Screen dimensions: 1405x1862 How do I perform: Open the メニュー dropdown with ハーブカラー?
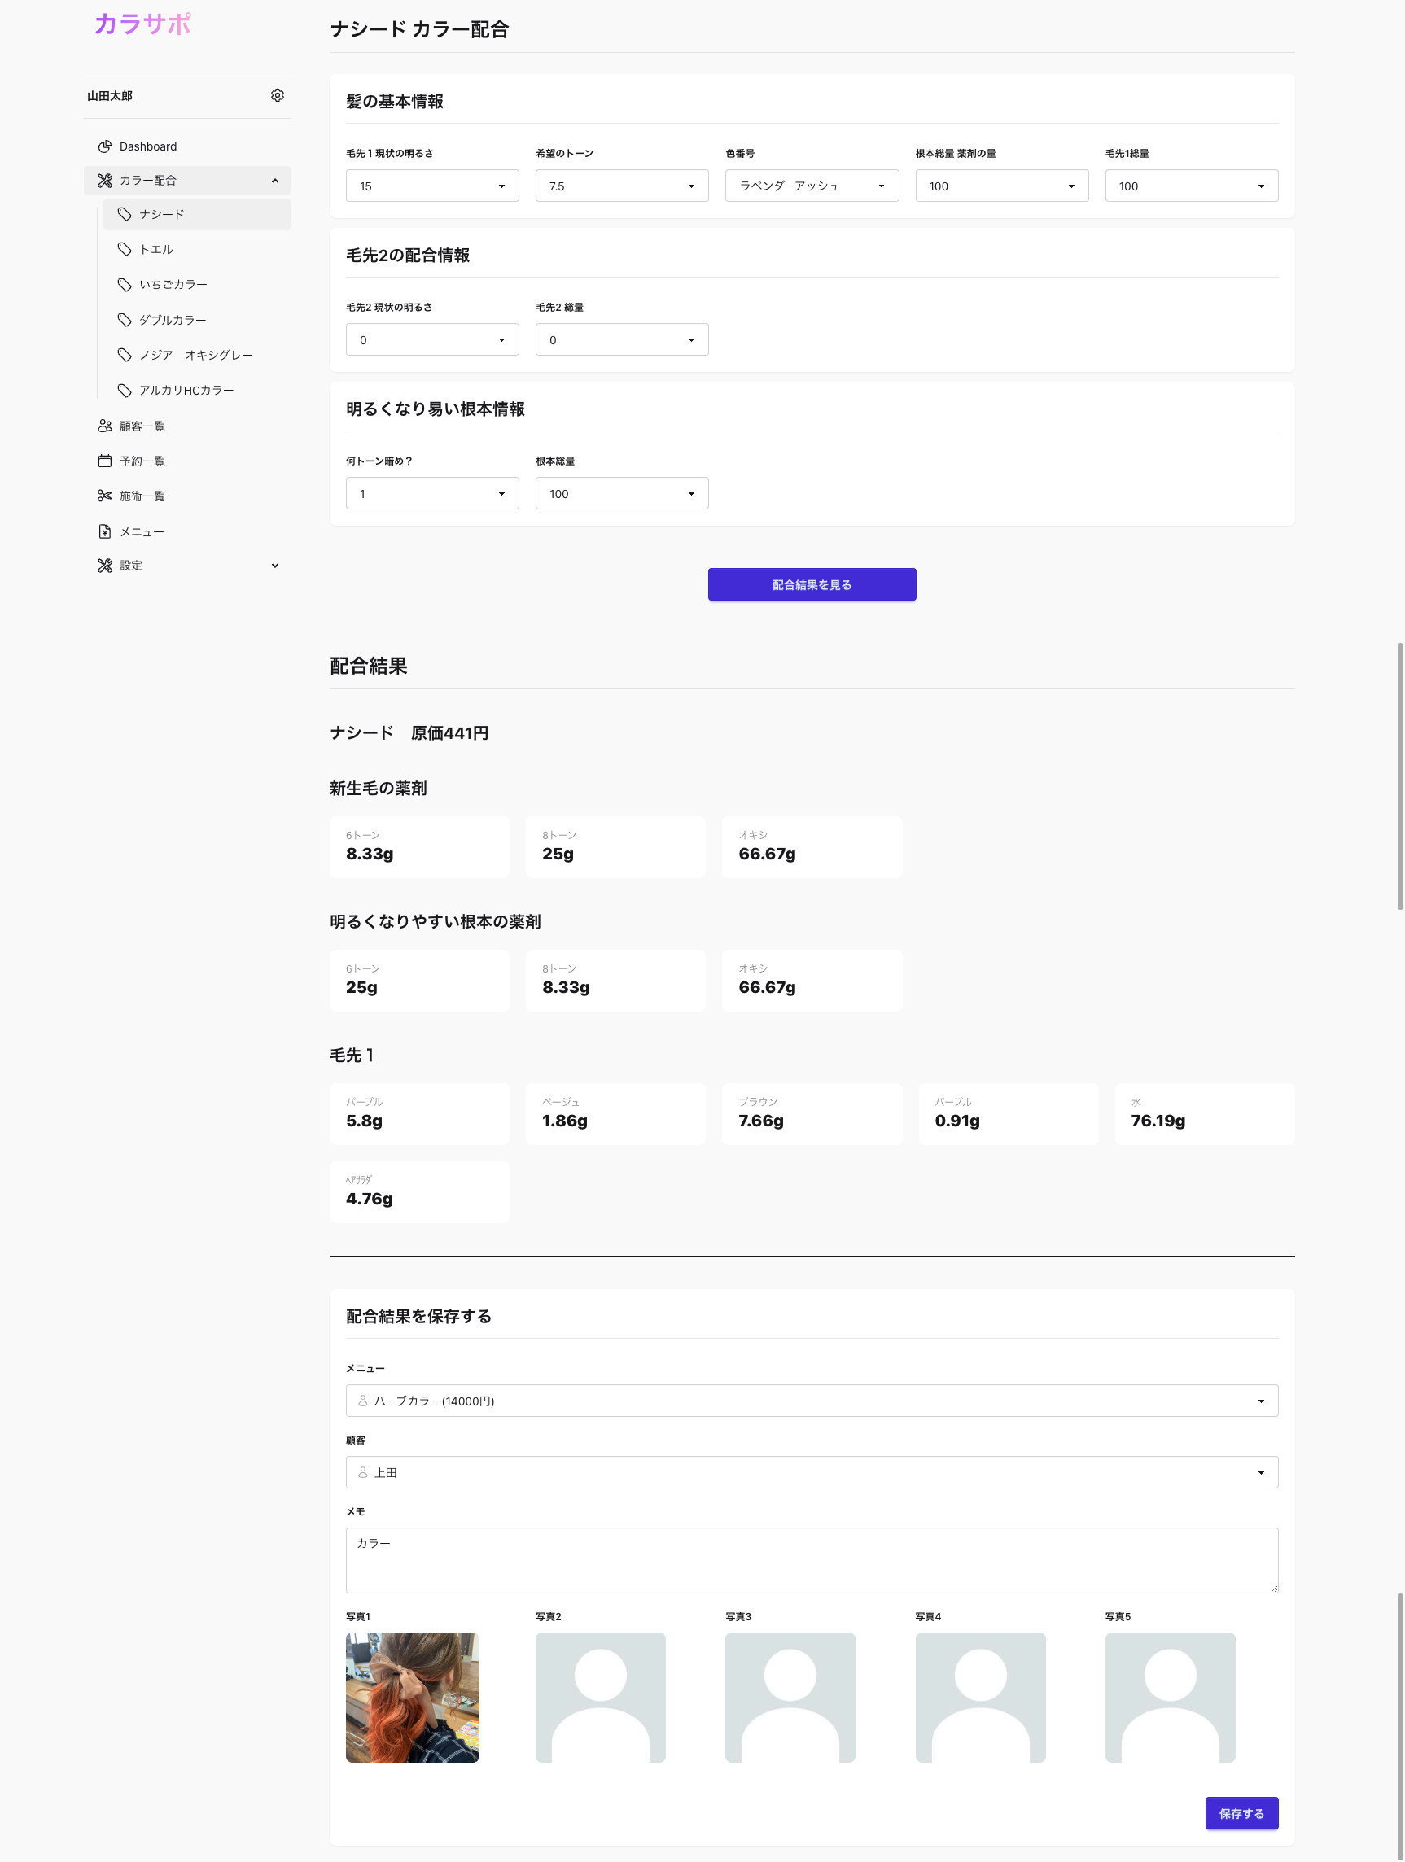click(812, 1401)
